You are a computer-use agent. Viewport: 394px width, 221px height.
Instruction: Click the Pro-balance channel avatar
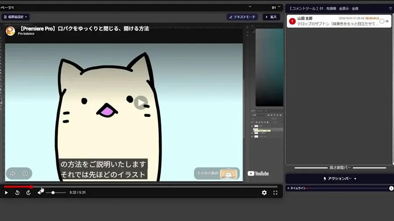(11, 31)
